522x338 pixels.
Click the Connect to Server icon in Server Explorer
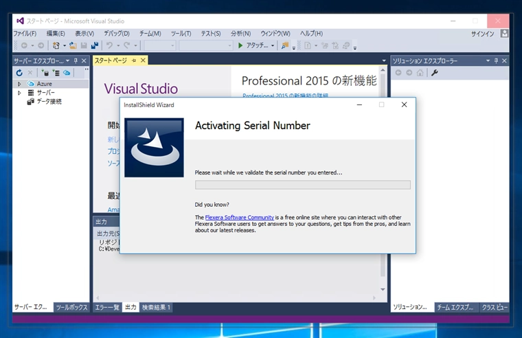56,73
